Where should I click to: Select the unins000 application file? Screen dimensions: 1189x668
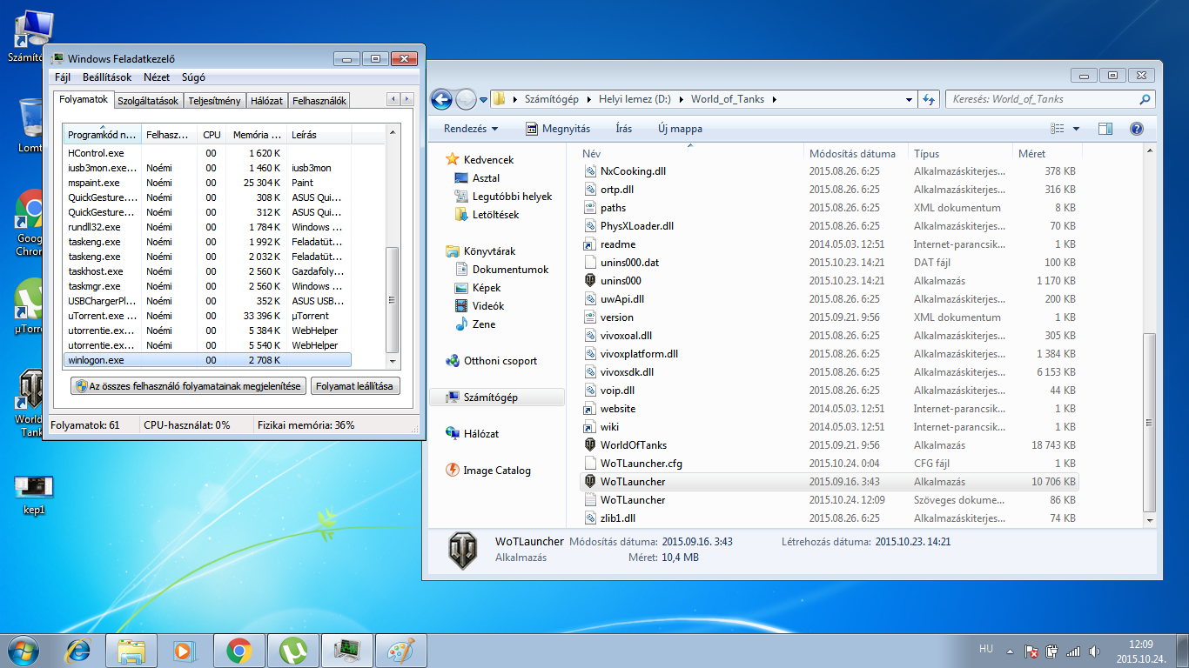tap(621, 281)
